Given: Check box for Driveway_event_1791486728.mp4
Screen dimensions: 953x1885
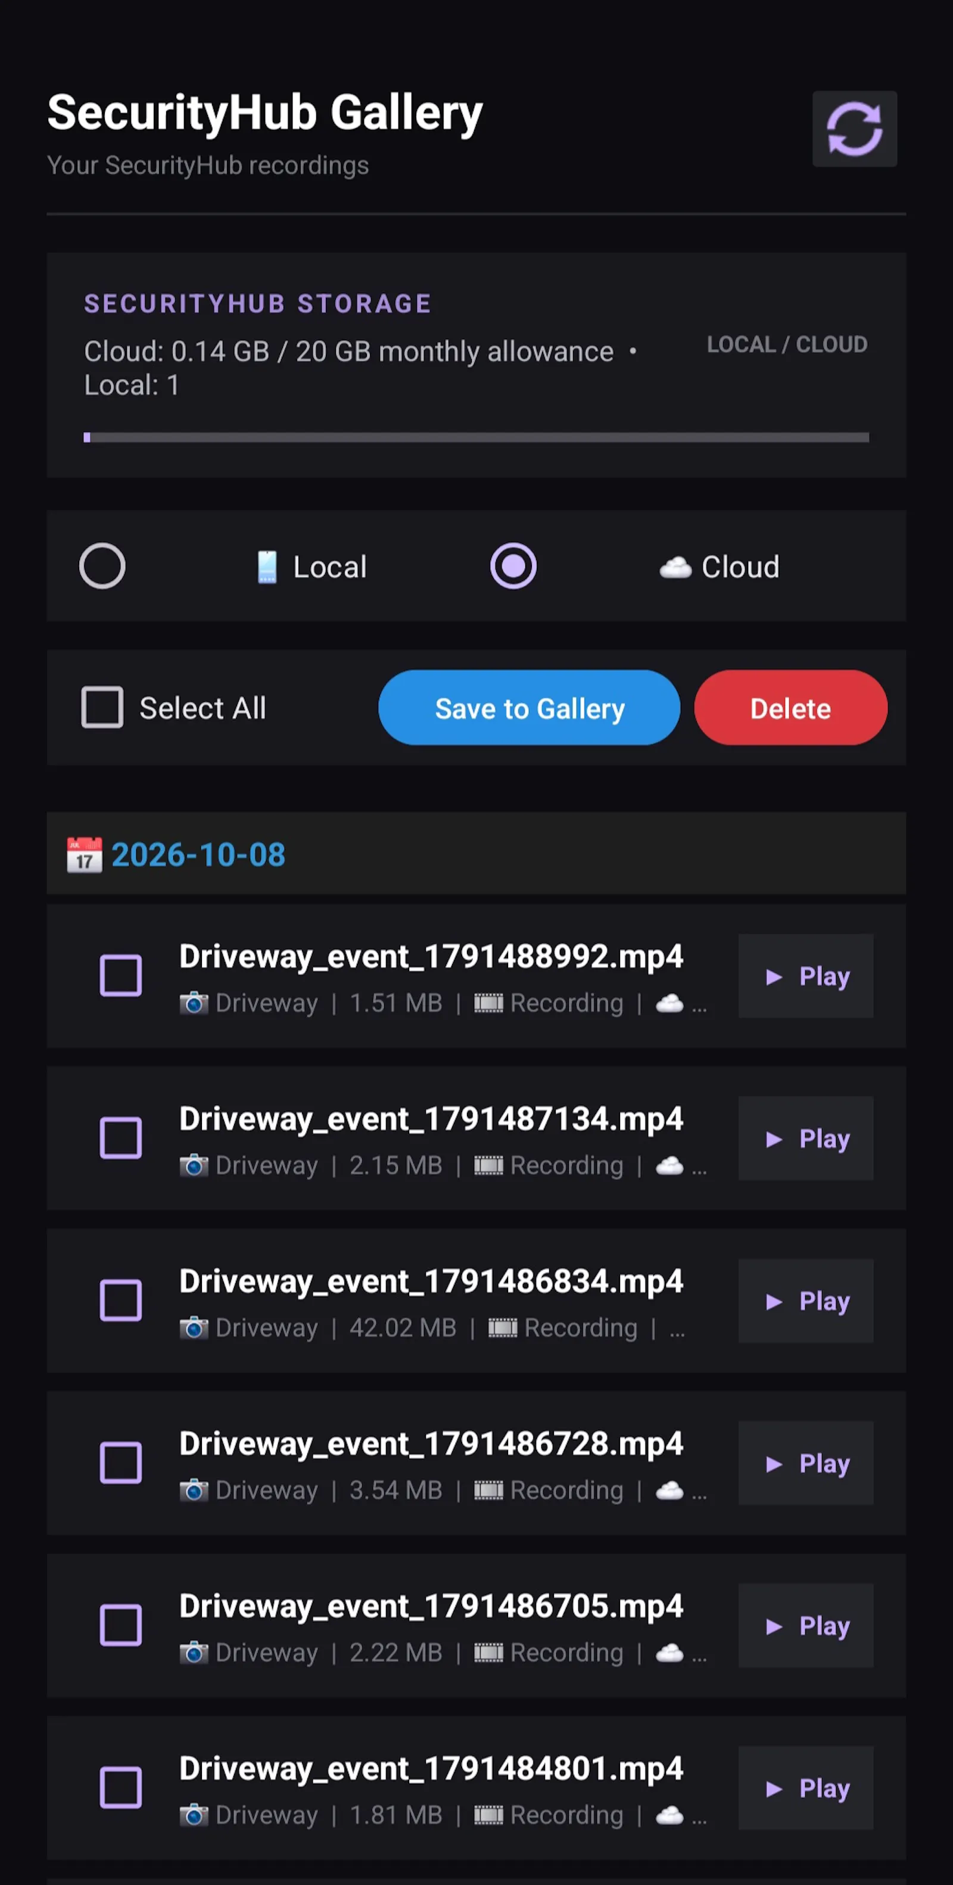Looking at the screenshot, I should 121,1463.
